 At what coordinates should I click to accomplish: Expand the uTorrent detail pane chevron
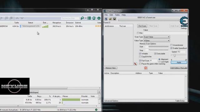[99, 92]
